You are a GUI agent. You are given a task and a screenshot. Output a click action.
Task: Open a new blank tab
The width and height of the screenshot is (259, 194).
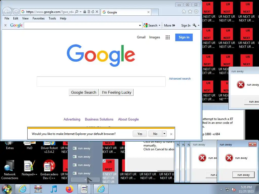tap(155, 12)
